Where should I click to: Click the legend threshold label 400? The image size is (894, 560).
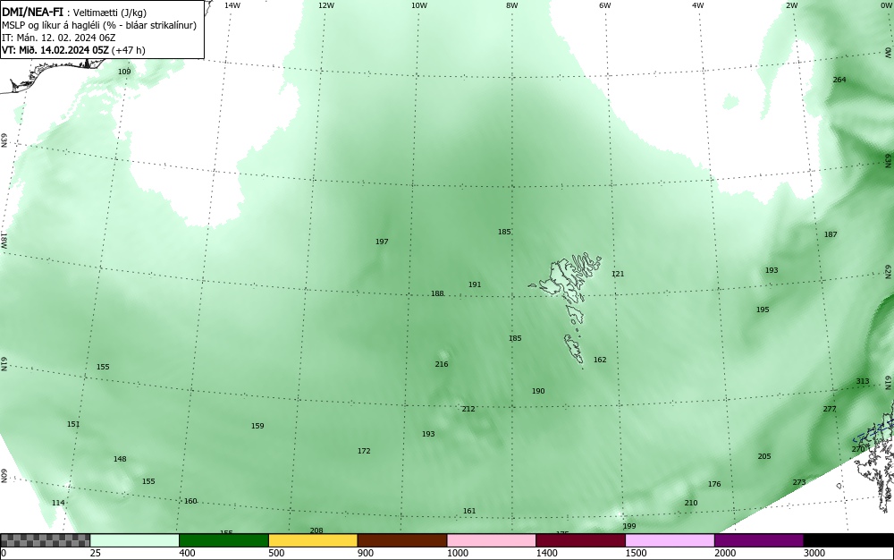coord(187,553)
